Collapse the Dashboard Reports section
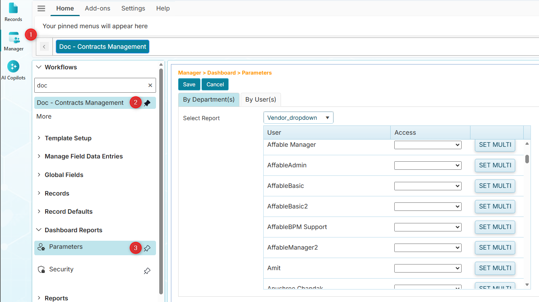Screen dimensions: 539x302 (39, 230)
